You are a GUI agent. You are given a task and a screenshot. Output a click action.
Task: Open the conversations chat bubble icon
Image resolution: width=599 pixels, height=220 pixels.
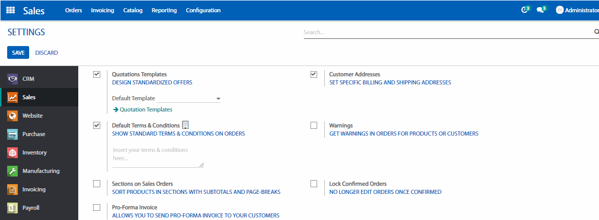(x=540, y=10)
